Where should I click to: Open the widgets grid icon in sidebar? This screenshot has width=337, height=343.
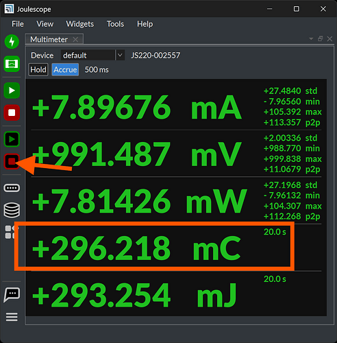click(10, 232)
